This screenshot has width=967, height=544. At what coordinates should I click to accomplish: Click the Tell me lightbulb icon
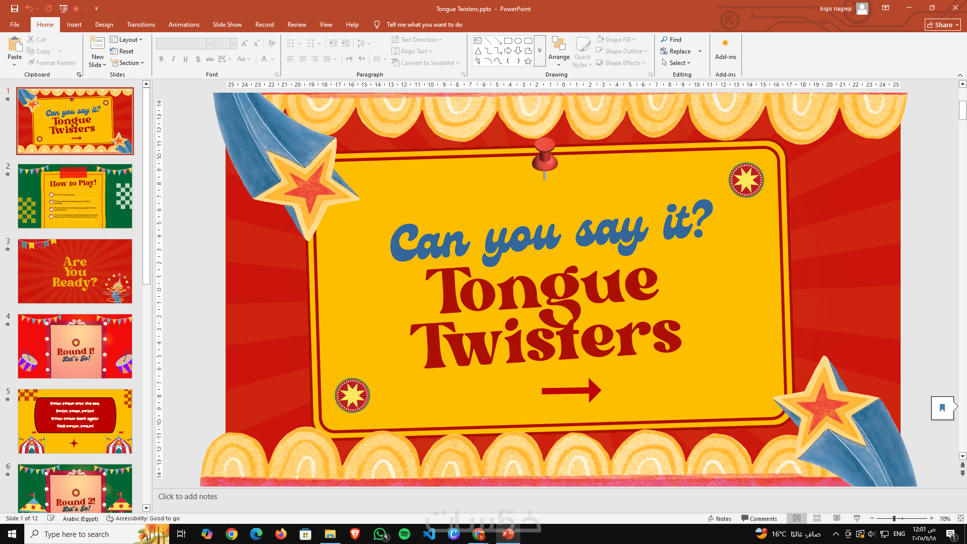[x=377, y=25]
